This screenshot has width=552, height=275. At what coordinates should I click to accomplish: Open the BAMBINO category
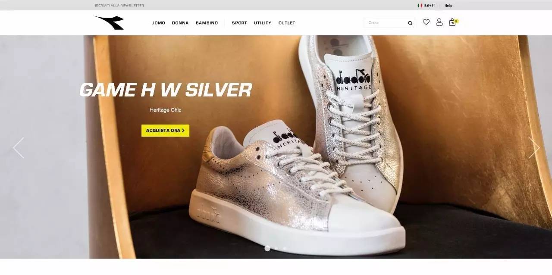click(207, 23)
